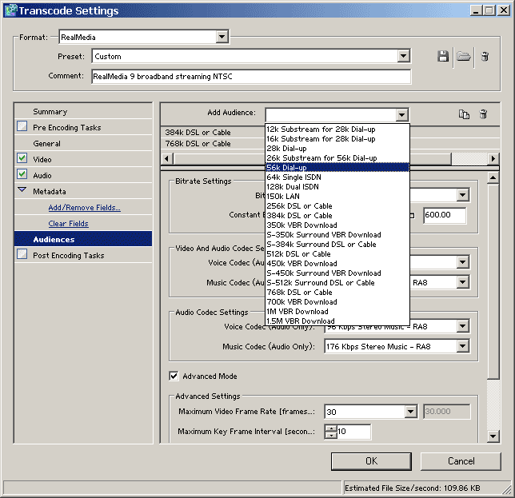515x498 pixels.
Task: Click the settings panel scroll up arrow
Action: click(493, 177)
